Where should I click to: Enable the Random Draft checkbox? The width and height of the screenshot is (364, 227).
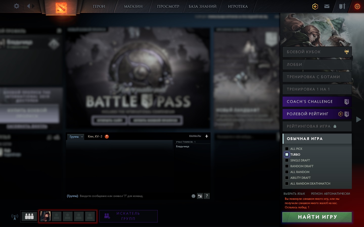pos(287,166)
